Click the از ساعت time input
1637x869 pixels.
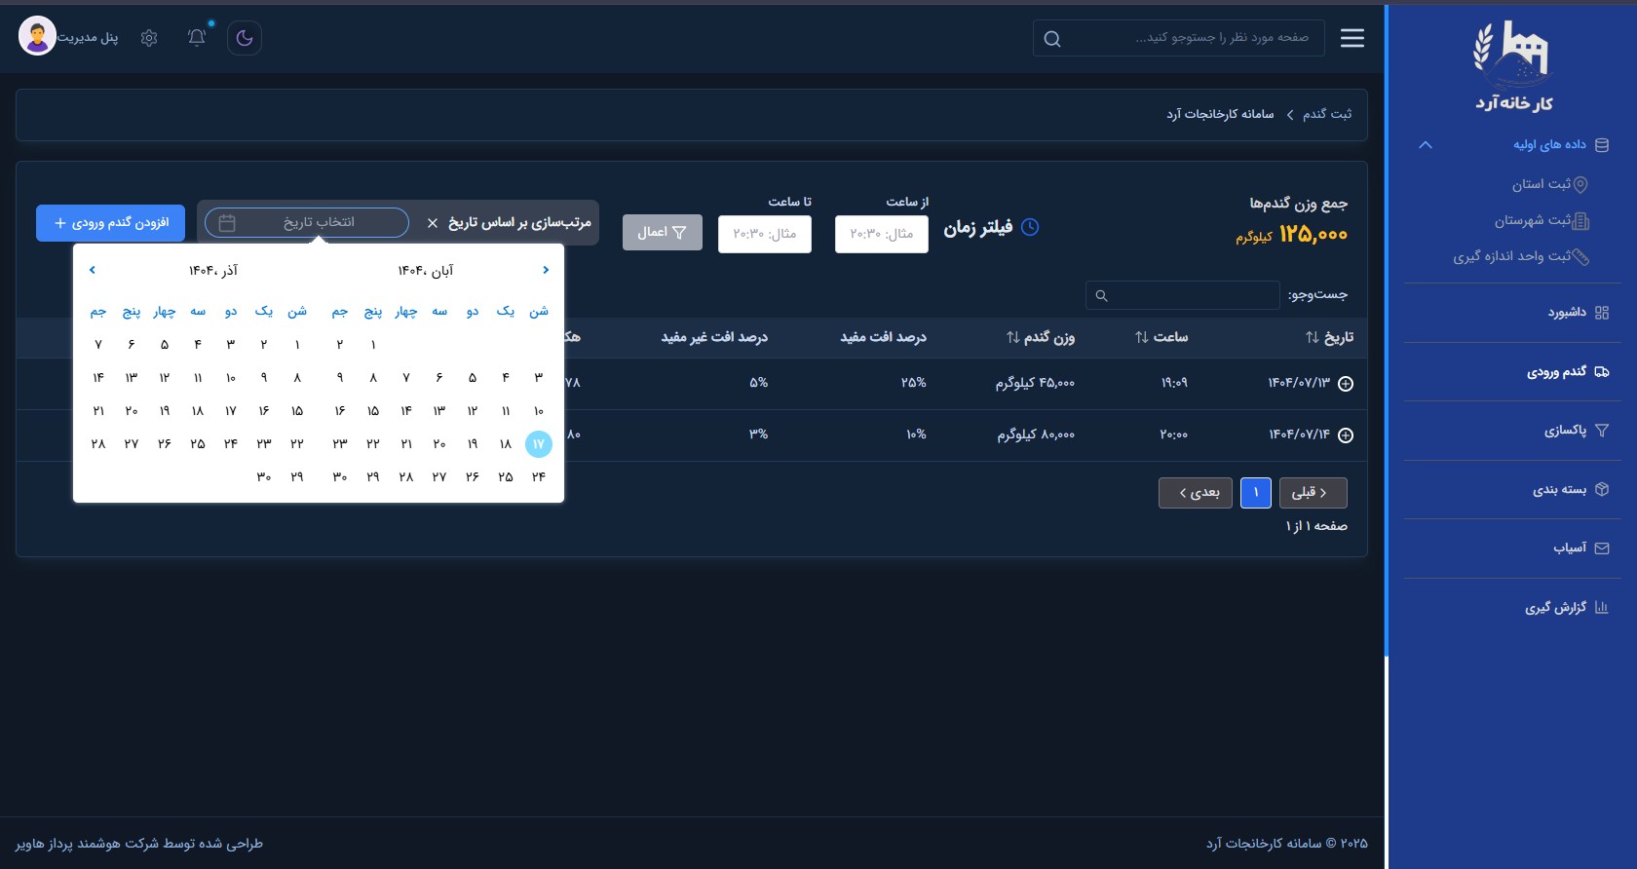click(x=882, y=234)
